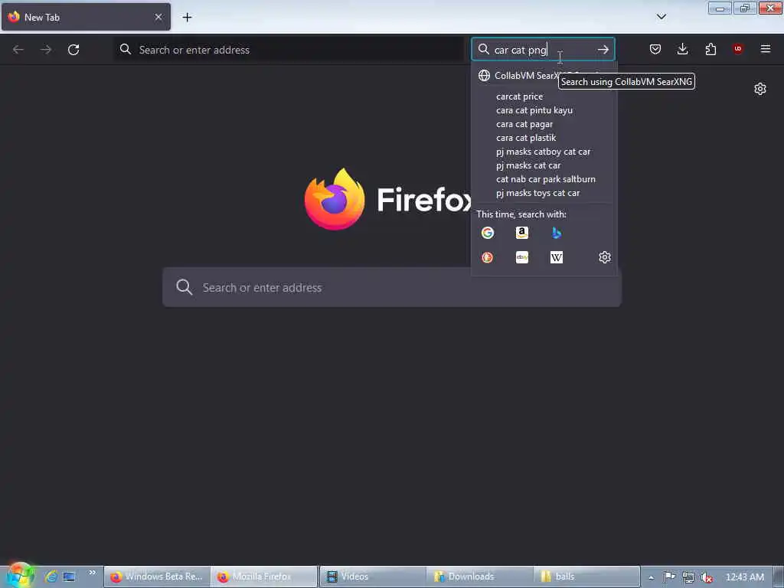Open New Tab personalize gear icon
Image resolution: width=784 pixels, height=588 pixels.
point(760,89)
